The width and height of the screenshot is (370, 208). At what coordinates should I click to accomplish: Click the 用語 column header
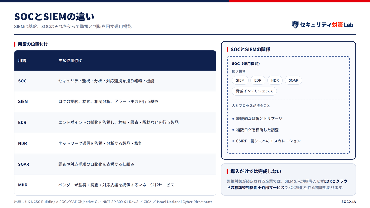(22, 61)
